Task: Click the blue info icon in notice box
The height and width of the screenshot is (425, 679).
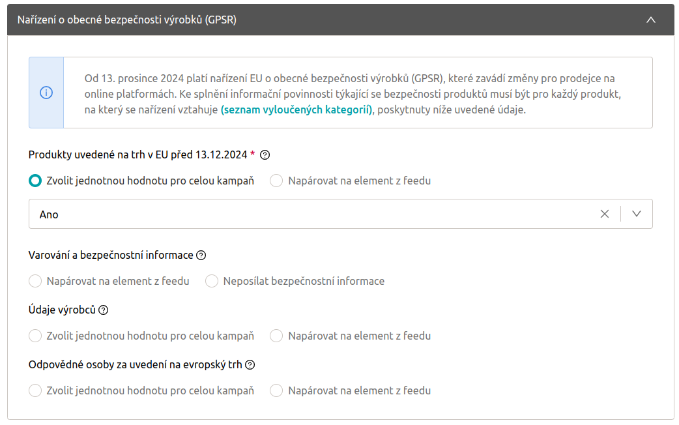Action: coord(46,93)
